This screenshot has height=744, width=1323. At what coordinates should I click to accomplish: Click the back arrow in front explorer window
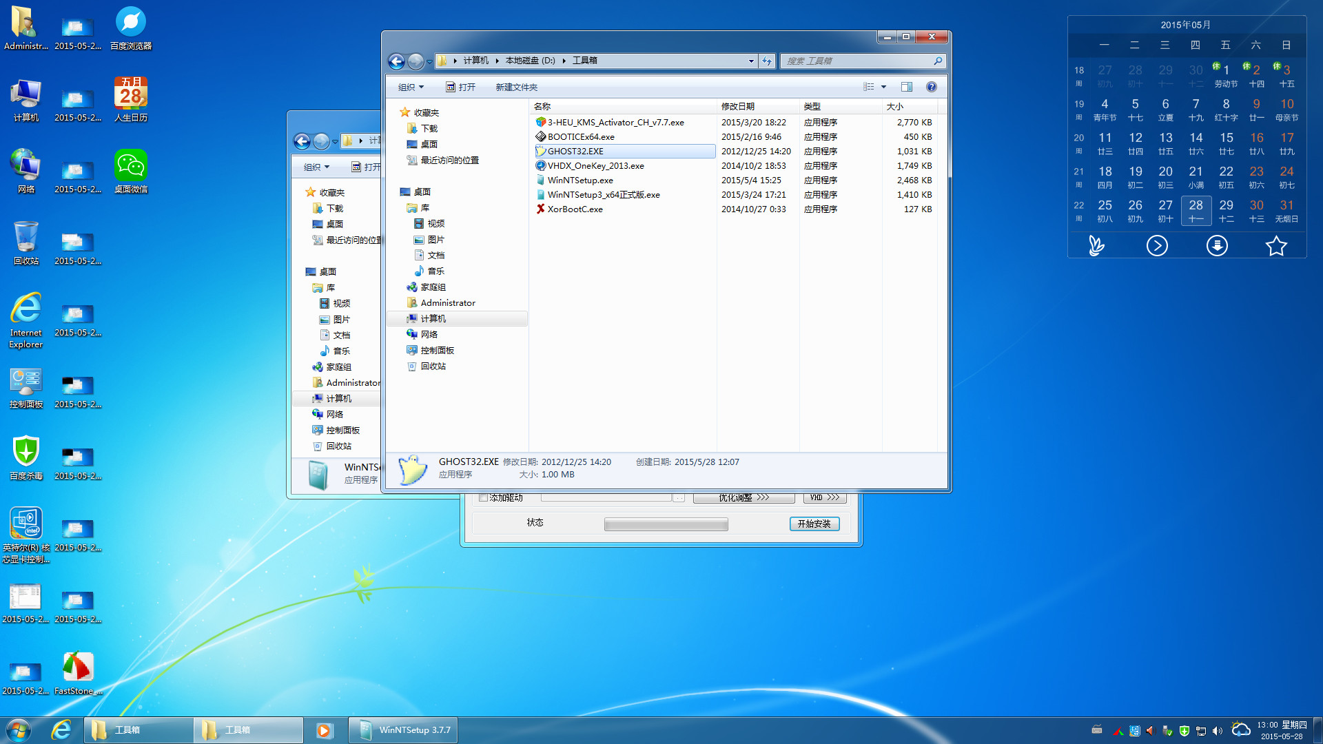tap(396, 61)
